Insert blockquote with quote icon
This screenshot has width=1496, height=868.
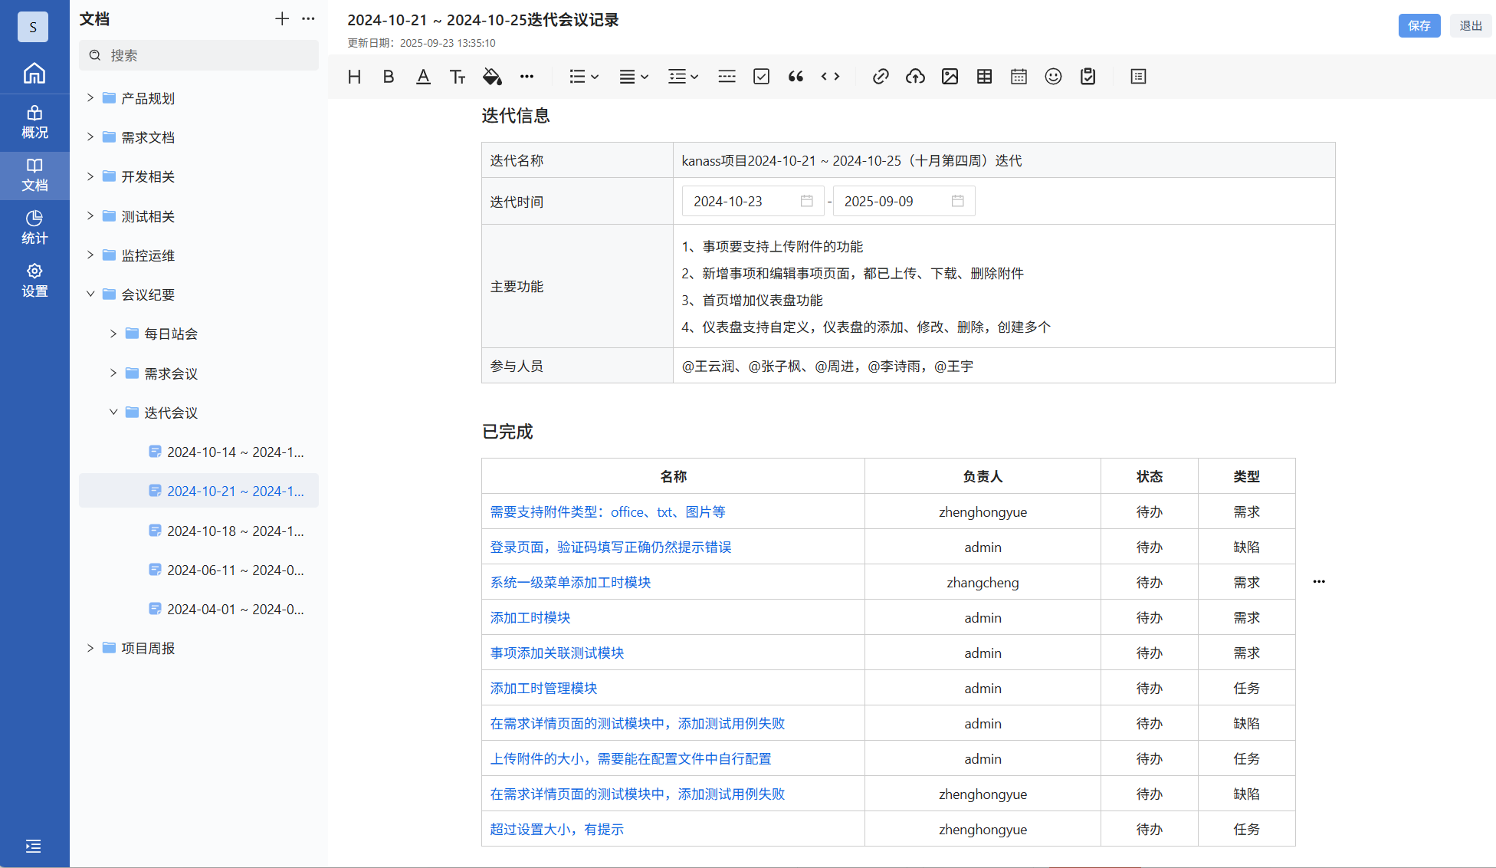(796, 77)
